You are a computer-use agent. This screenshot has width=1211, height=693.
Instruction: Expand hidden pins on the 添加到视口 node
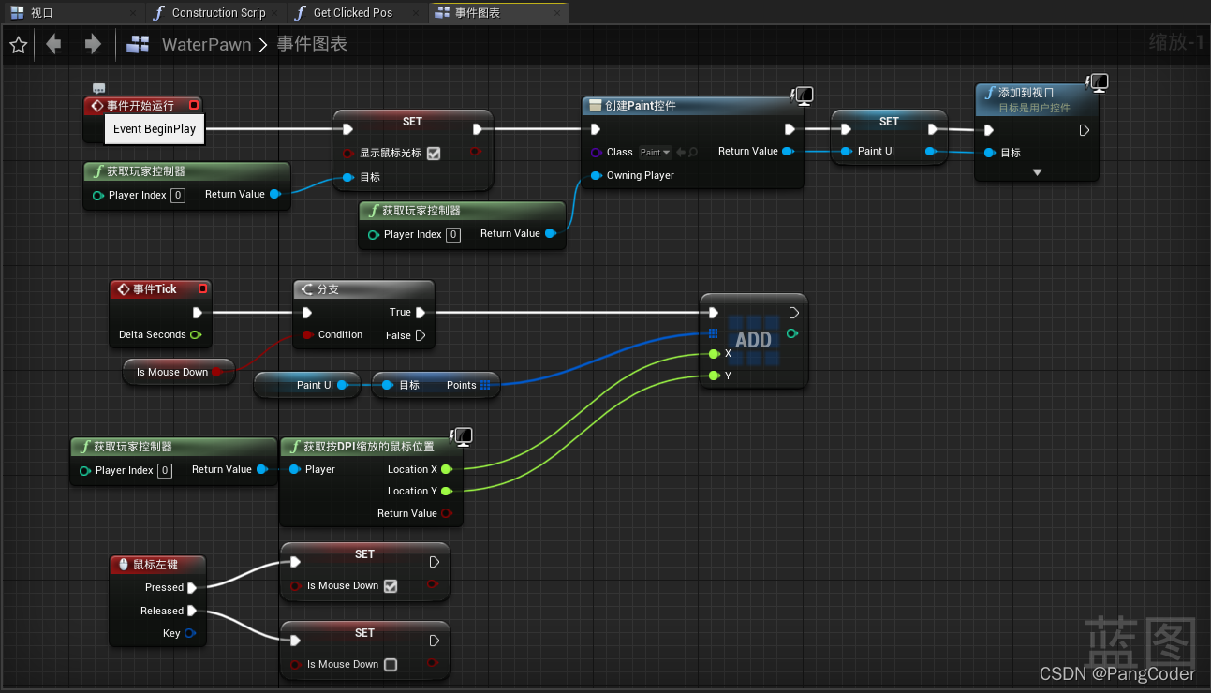[1037, 170]
